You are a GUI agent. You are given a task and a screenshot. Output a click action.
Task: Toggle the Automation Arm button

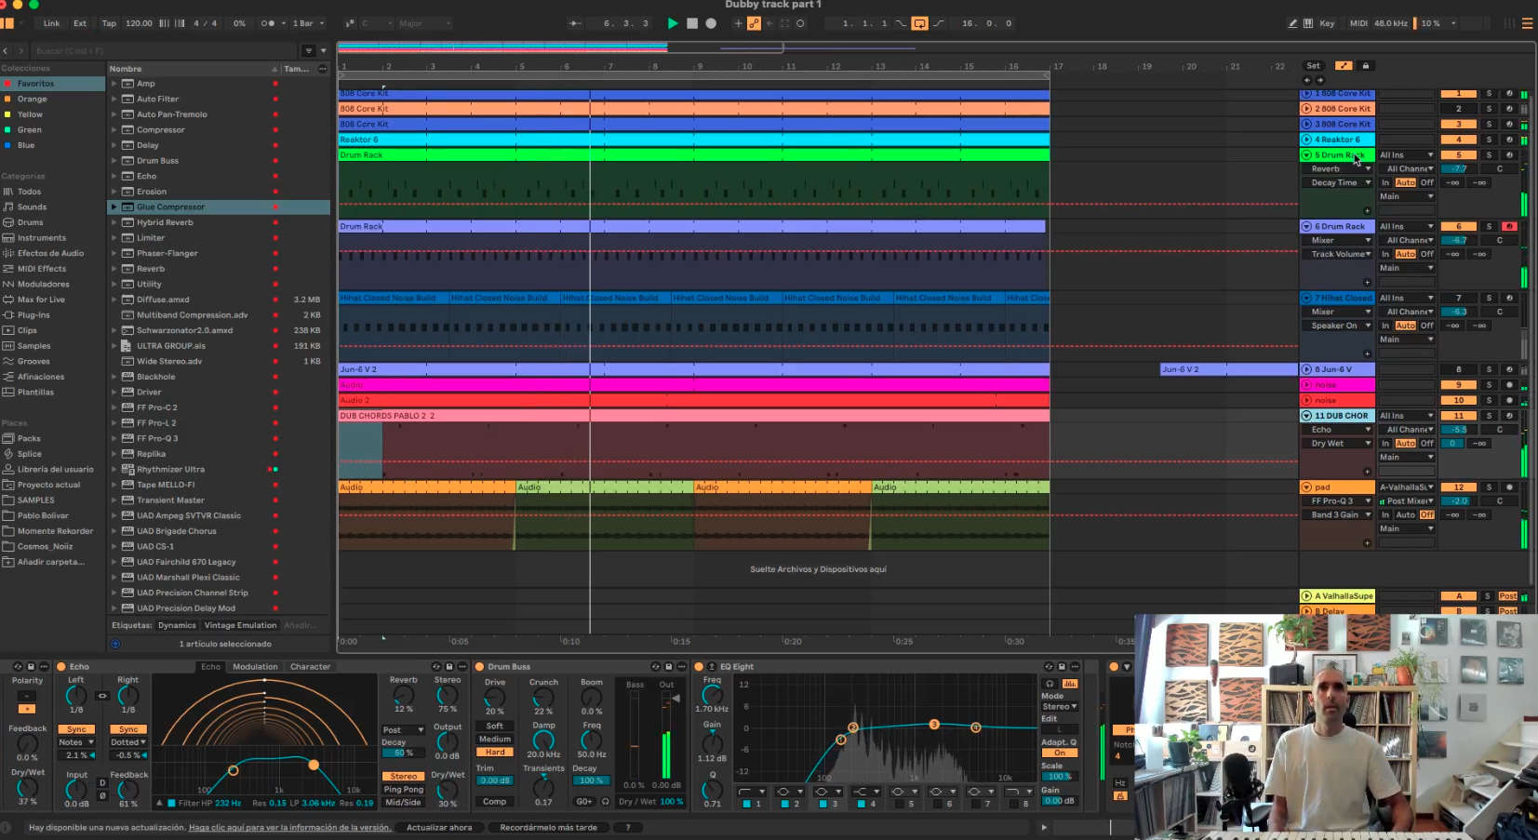tap(754, 23)
